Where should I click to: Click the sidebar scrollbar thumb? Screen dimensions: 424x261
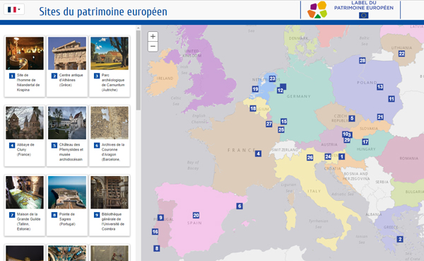139,71
